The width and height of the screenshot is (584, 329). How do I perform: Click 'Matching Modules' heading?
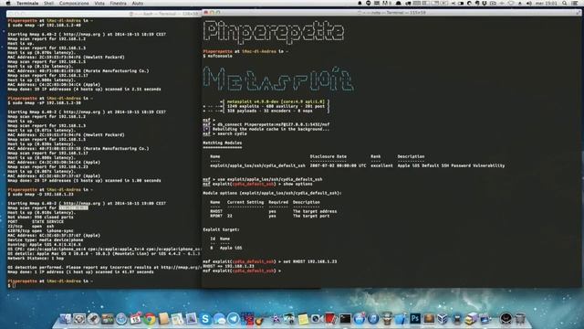pos(223,143)
